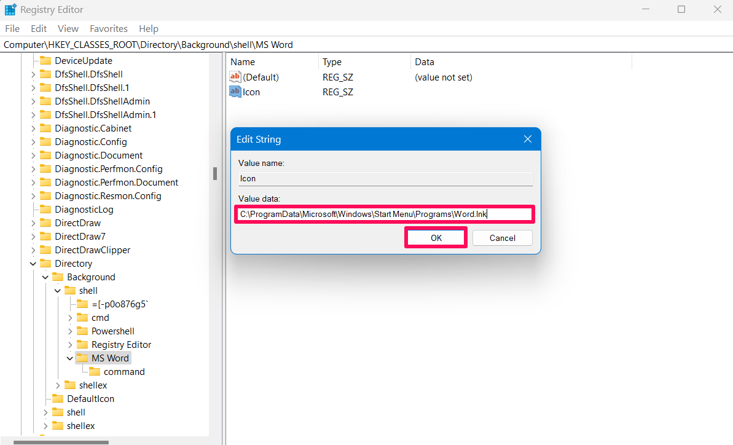This screenshot has height=445, width=733.
Task: Click the Registry Editor app icon in title bar
Action: click(10, 10)
